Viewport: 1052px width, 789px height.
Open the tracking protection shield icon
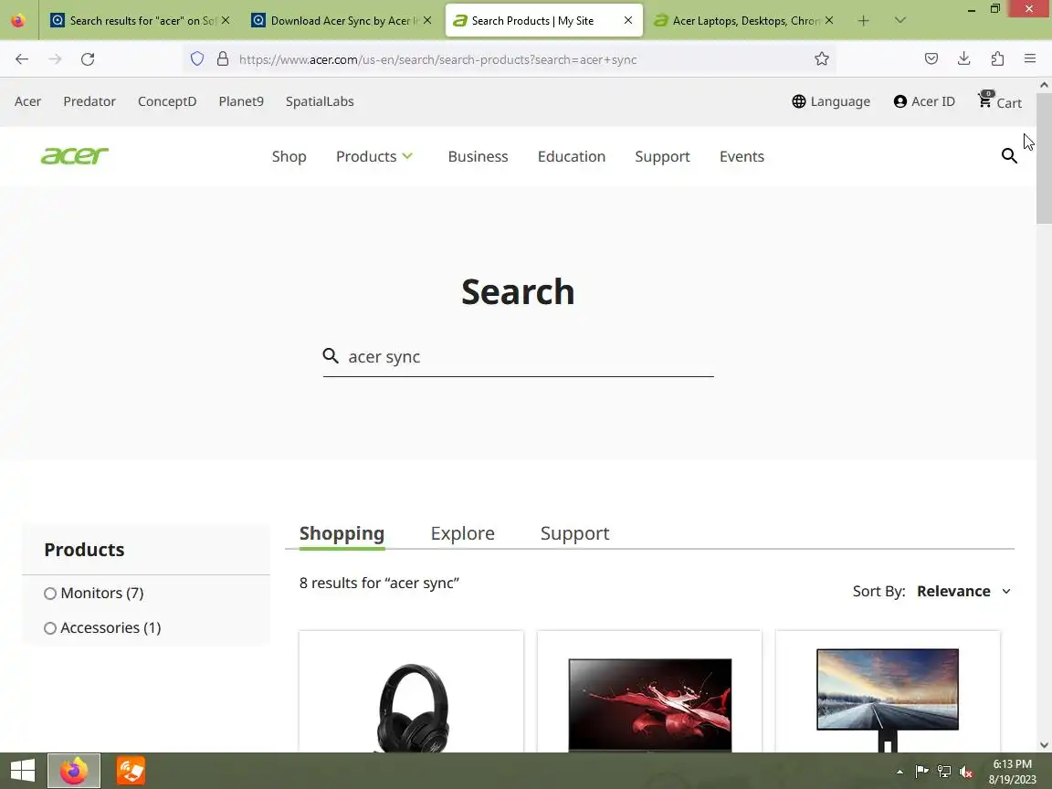point(196,59)
